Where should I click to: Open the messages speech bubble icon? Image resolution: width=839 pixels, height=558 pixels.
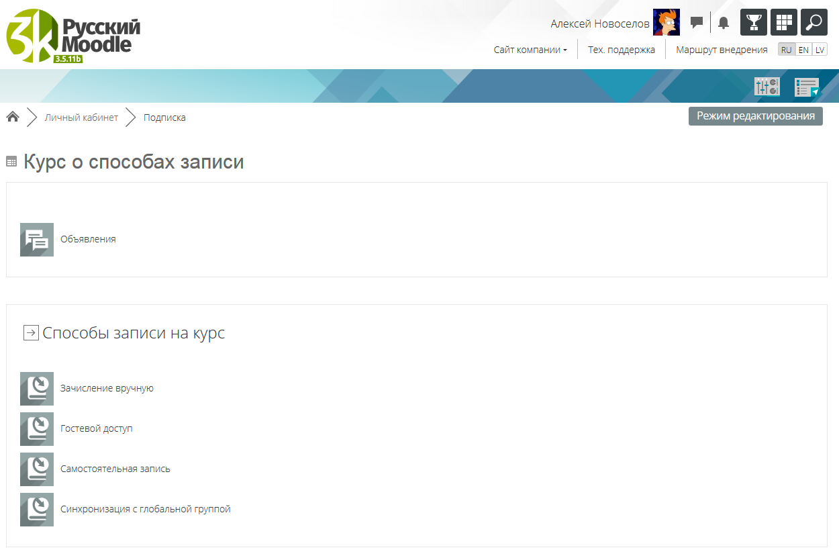point(697,22)
